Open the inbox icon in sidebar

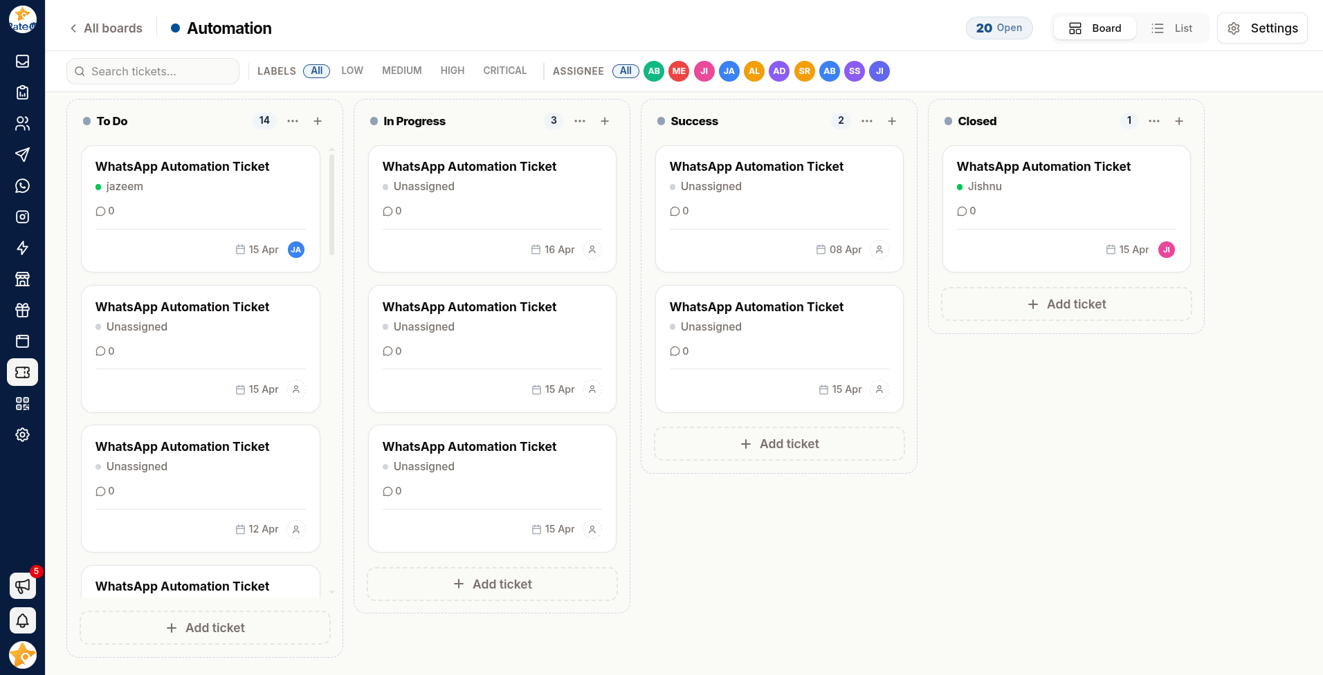coord(22,62)
